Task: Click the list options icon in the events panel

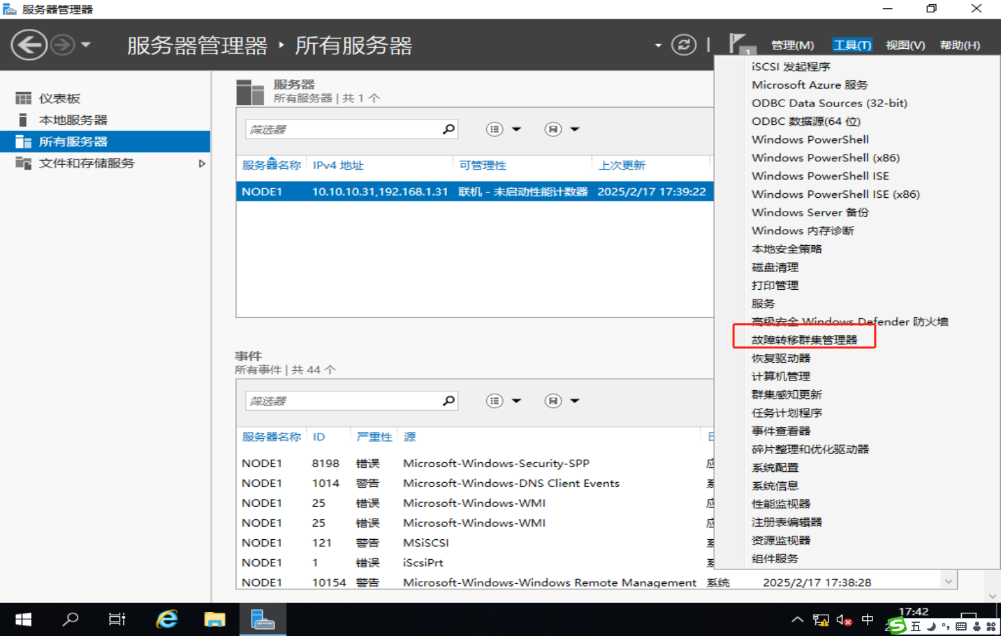Action: [x=494, y=400]
